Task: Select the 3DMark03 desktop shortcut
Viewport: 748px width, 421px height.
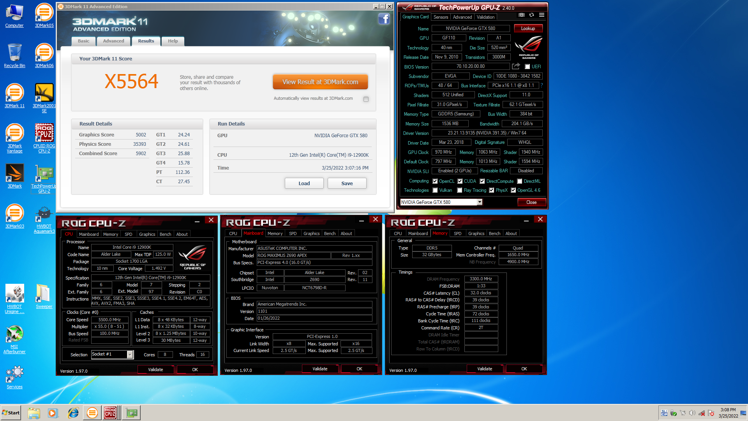Action: [14, 216]
